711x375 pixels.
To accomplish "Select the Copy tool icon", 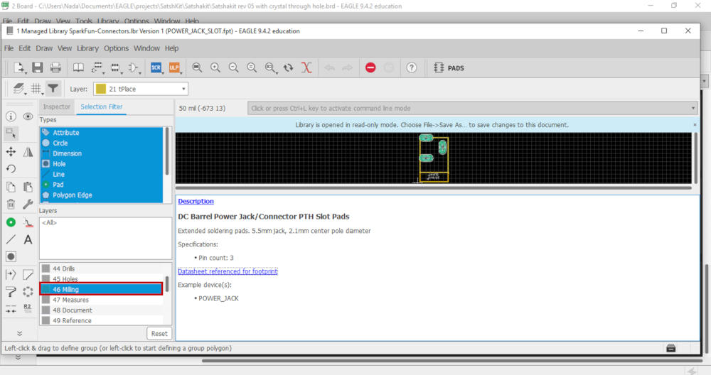I will pyautogui.click(x=11, y=187).
